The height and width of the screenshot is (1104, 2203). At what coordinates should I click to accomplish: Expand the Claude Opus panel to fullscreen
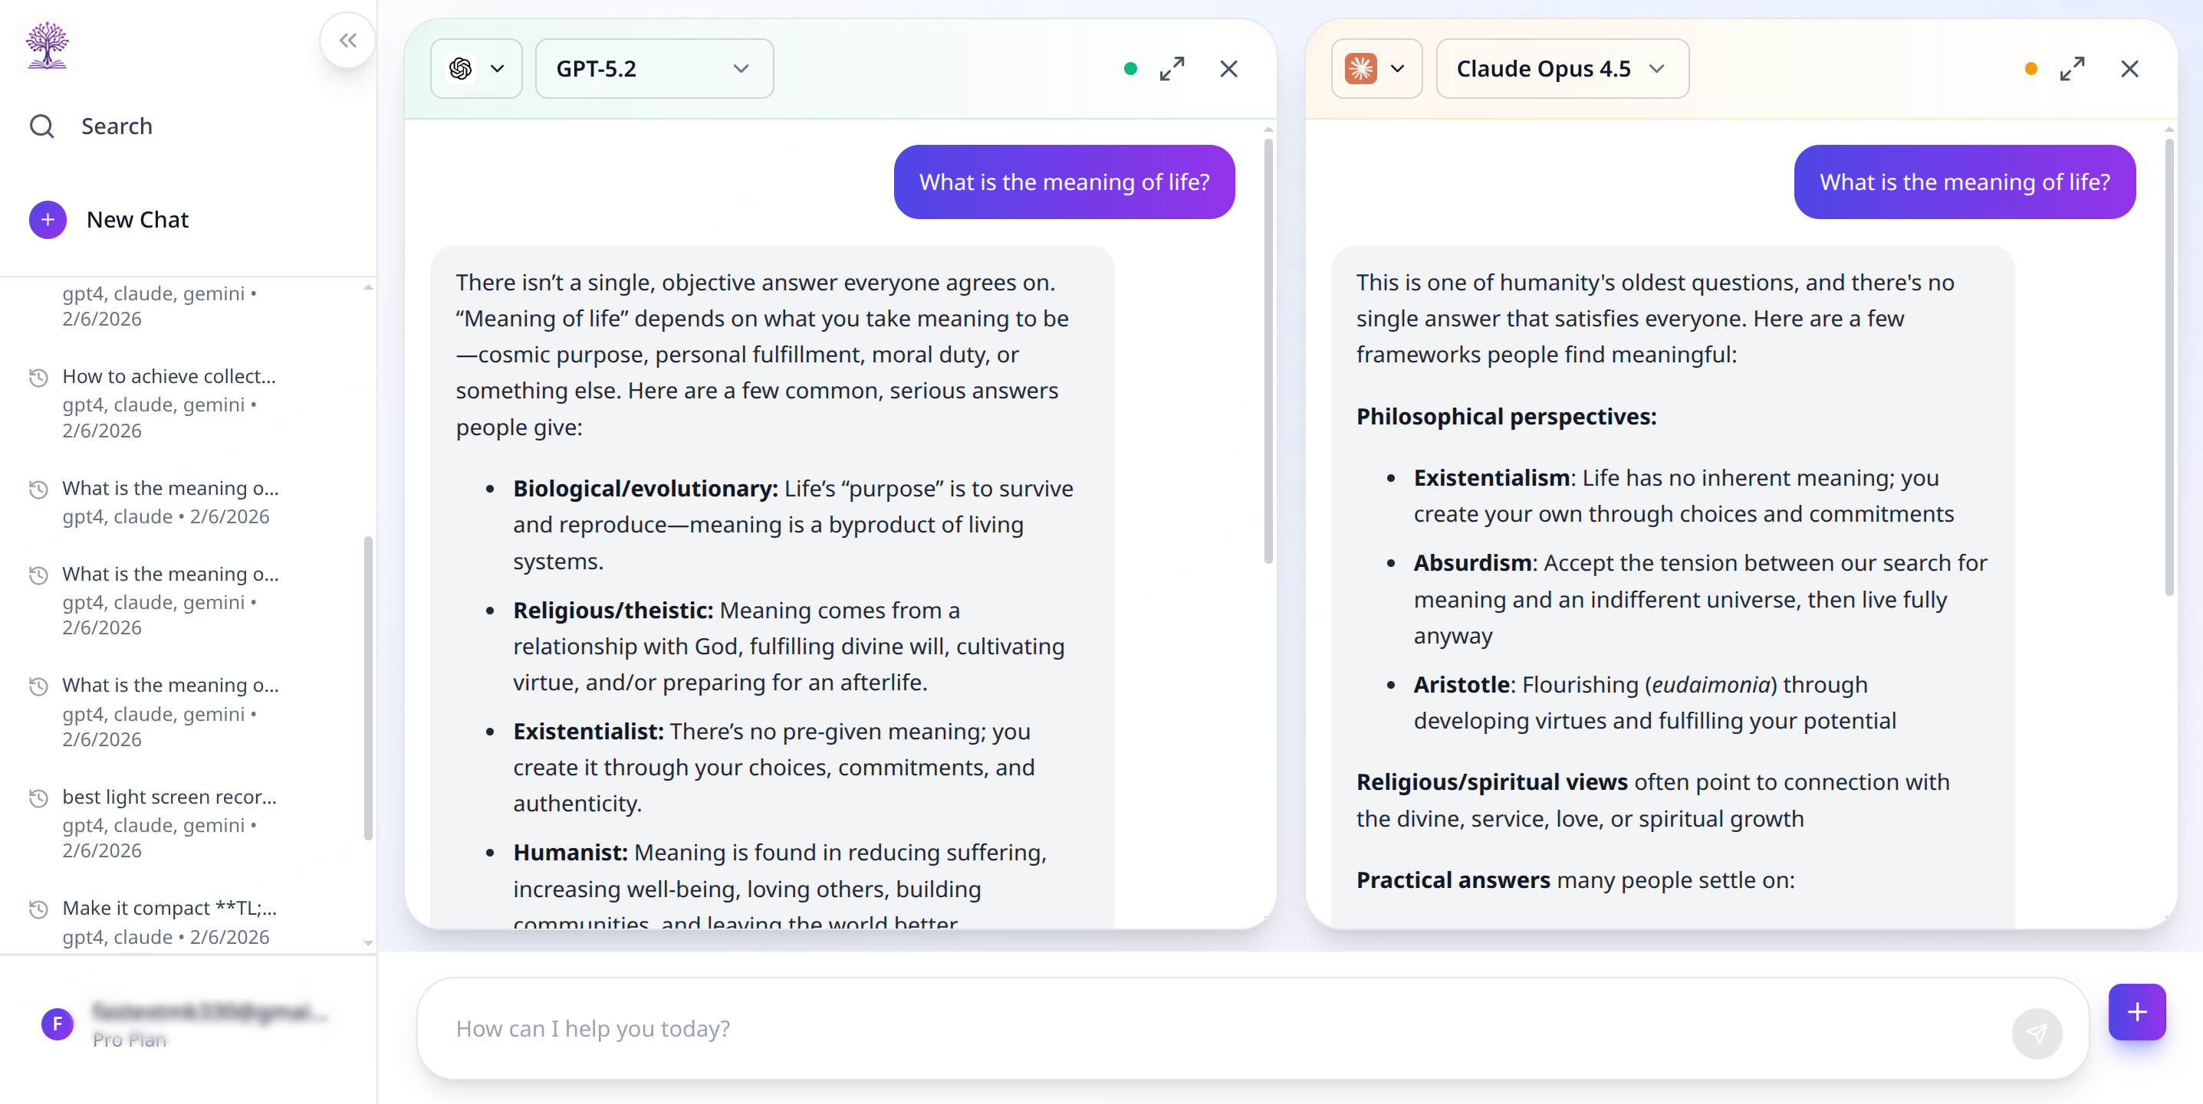tap(2073, 68)
